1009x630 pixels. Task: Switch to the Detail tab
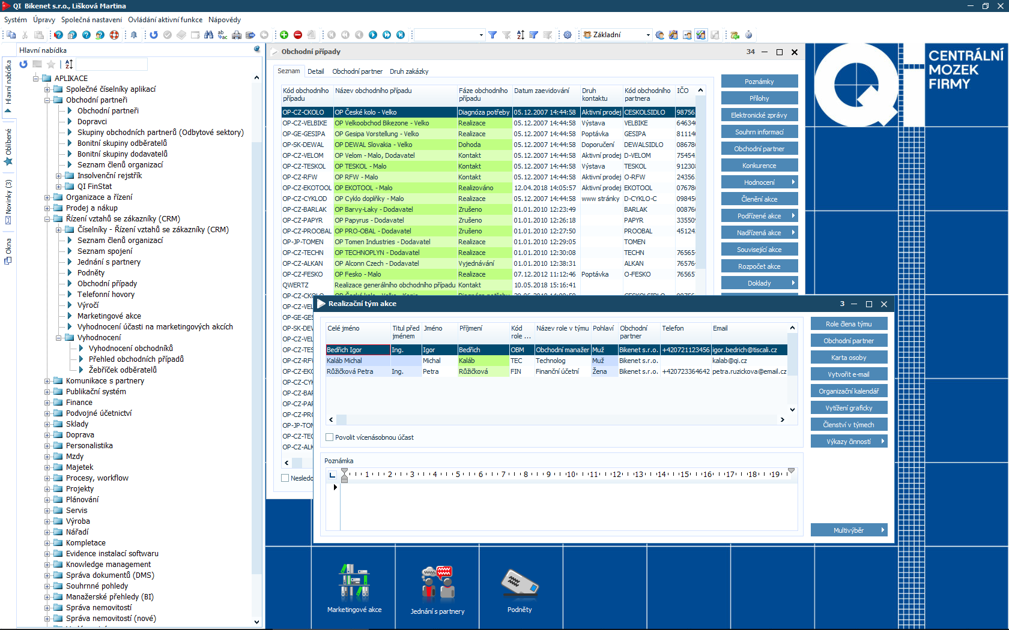click(315, 71)
